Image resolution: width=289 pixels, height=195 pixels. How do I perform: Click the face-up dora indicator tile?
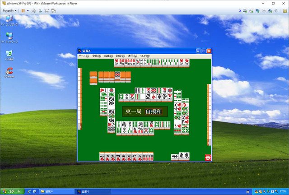point(117,76)
